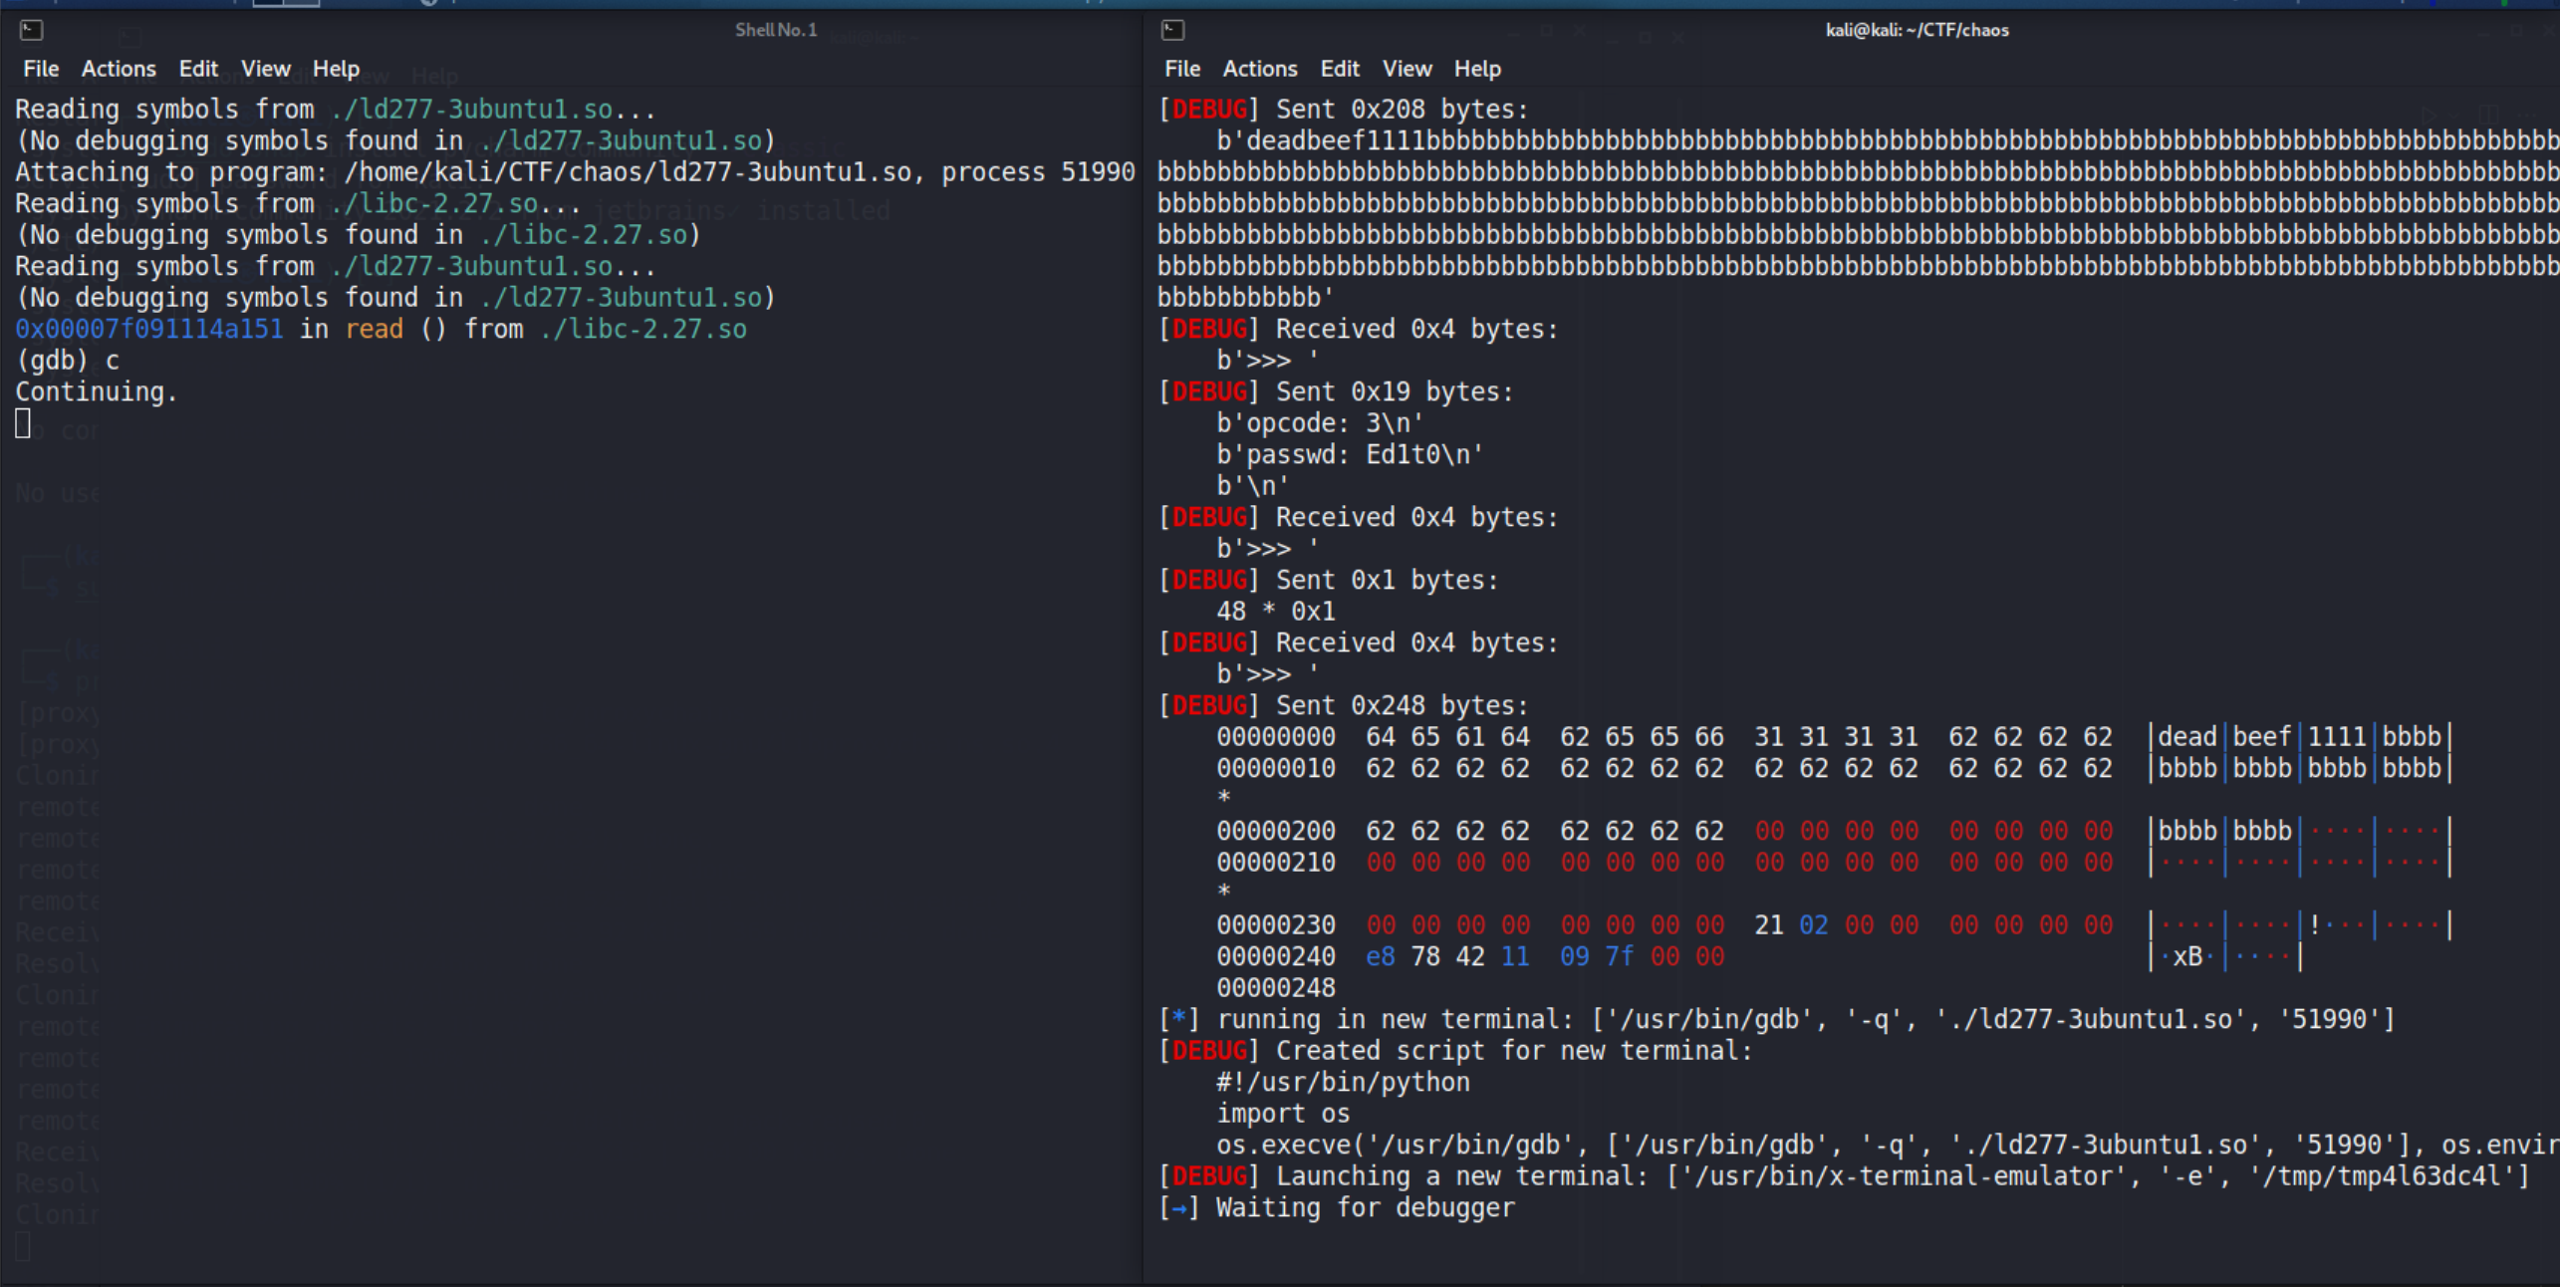Open File menu in kali@kali CTF/chaos window
Screen dimensions: 2560x1287
(1182, 69)
